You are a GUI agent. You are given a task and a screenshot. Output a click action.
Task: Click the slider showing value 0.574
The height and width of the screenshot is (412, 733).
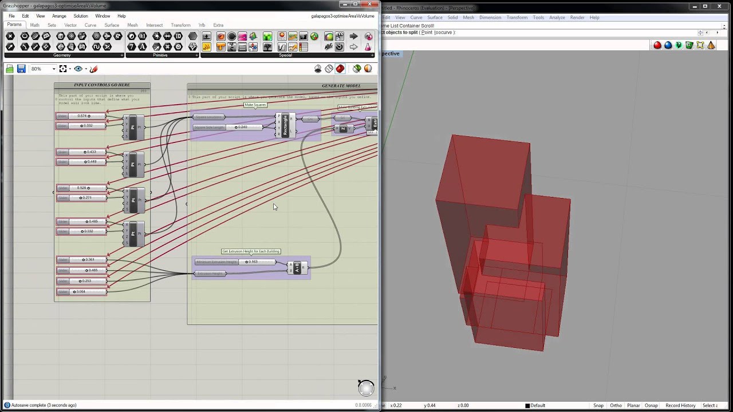81,116
